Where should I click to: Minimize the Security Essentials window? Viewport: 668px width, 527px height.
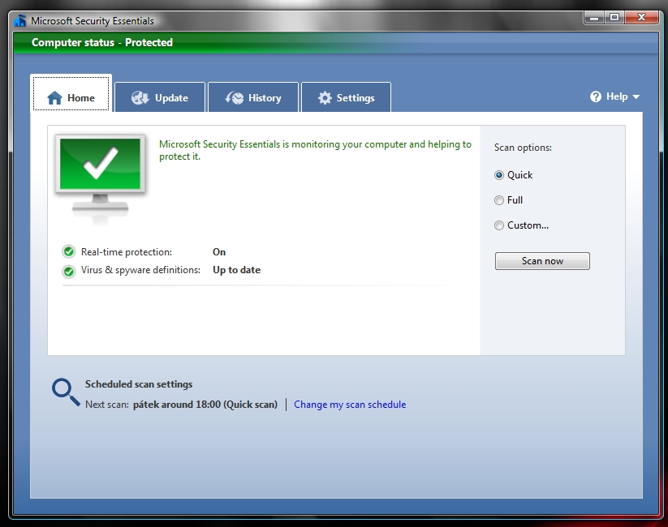pos(594,18)
